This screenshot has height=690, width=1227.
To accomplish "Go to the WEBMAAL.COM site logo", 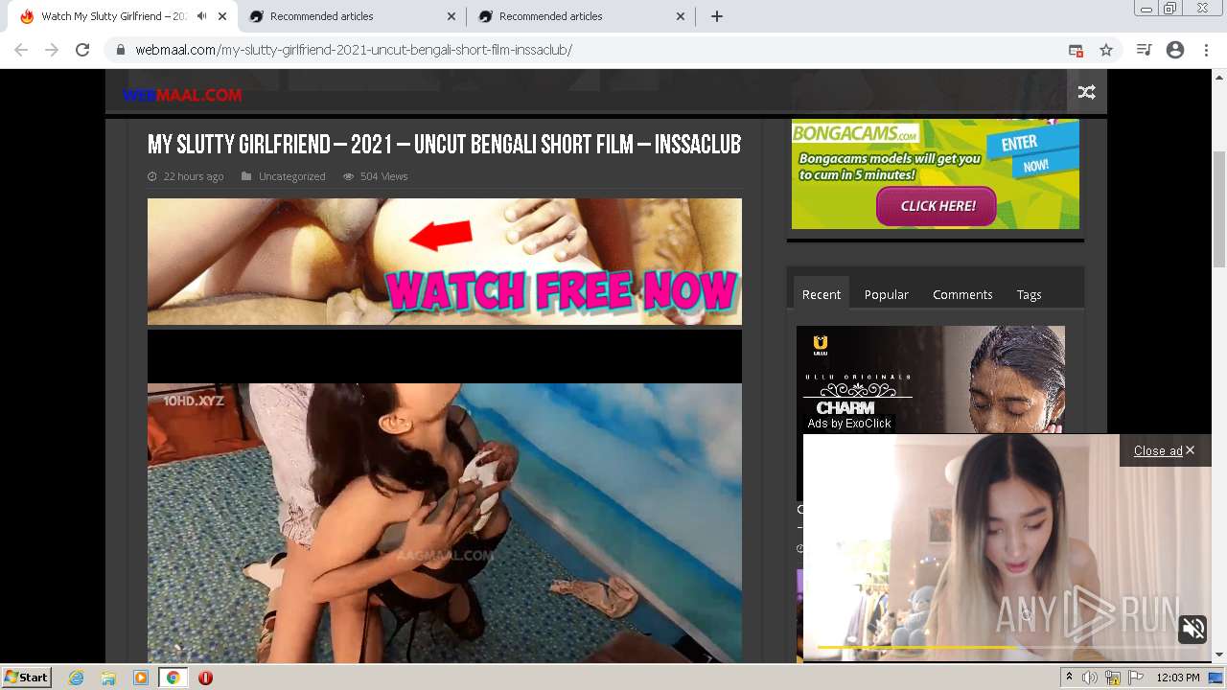I will [x=182, y=95].
